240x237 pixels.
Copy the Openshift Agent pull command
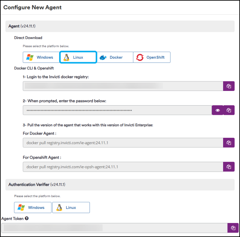[x=229, y=167]
